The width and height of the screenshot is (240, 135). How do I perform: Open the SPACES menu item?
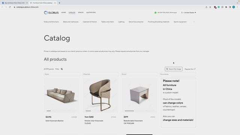pyautogui.click(x=81, y=12)
